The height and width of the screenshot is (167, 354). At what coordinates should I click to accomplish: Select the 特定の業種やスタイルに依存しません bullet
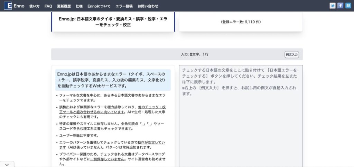pos(112,126)
